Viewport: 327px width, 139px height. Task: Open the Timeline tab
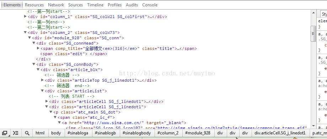click(x=95, y=5)
